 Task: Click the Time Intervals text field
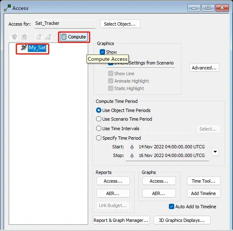169,129
